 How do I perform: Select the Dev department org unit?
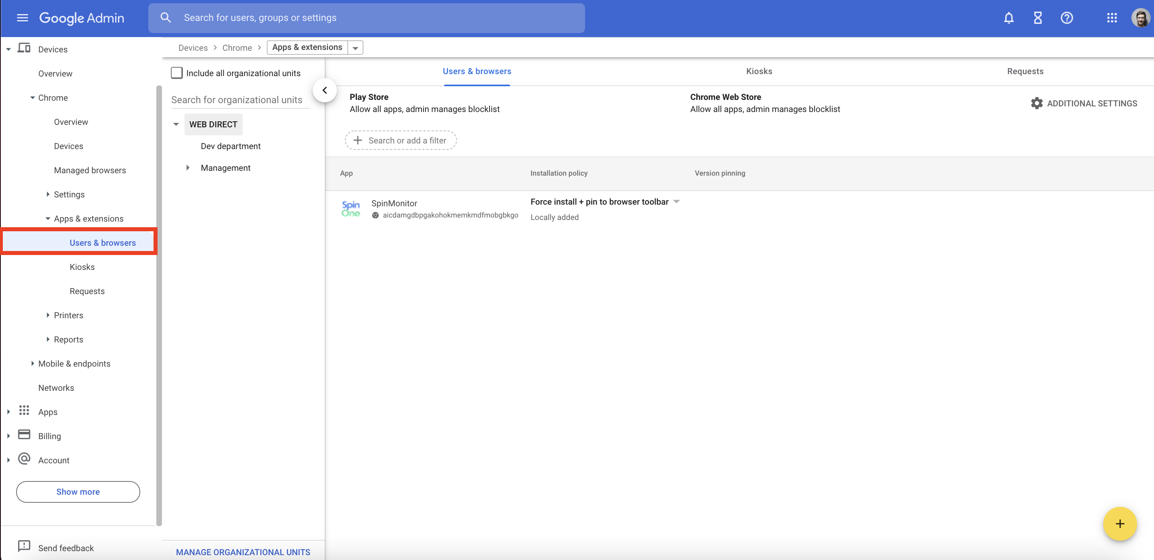point(230,146)
